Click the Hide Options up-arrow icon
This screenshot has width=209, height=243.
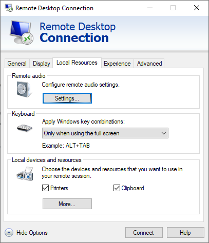point(9,233)
